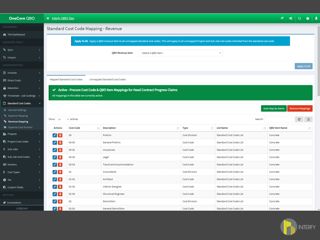Screen dimensions: 320x240
Task: Click the refresh table icon button
Action: coord(299,119)
